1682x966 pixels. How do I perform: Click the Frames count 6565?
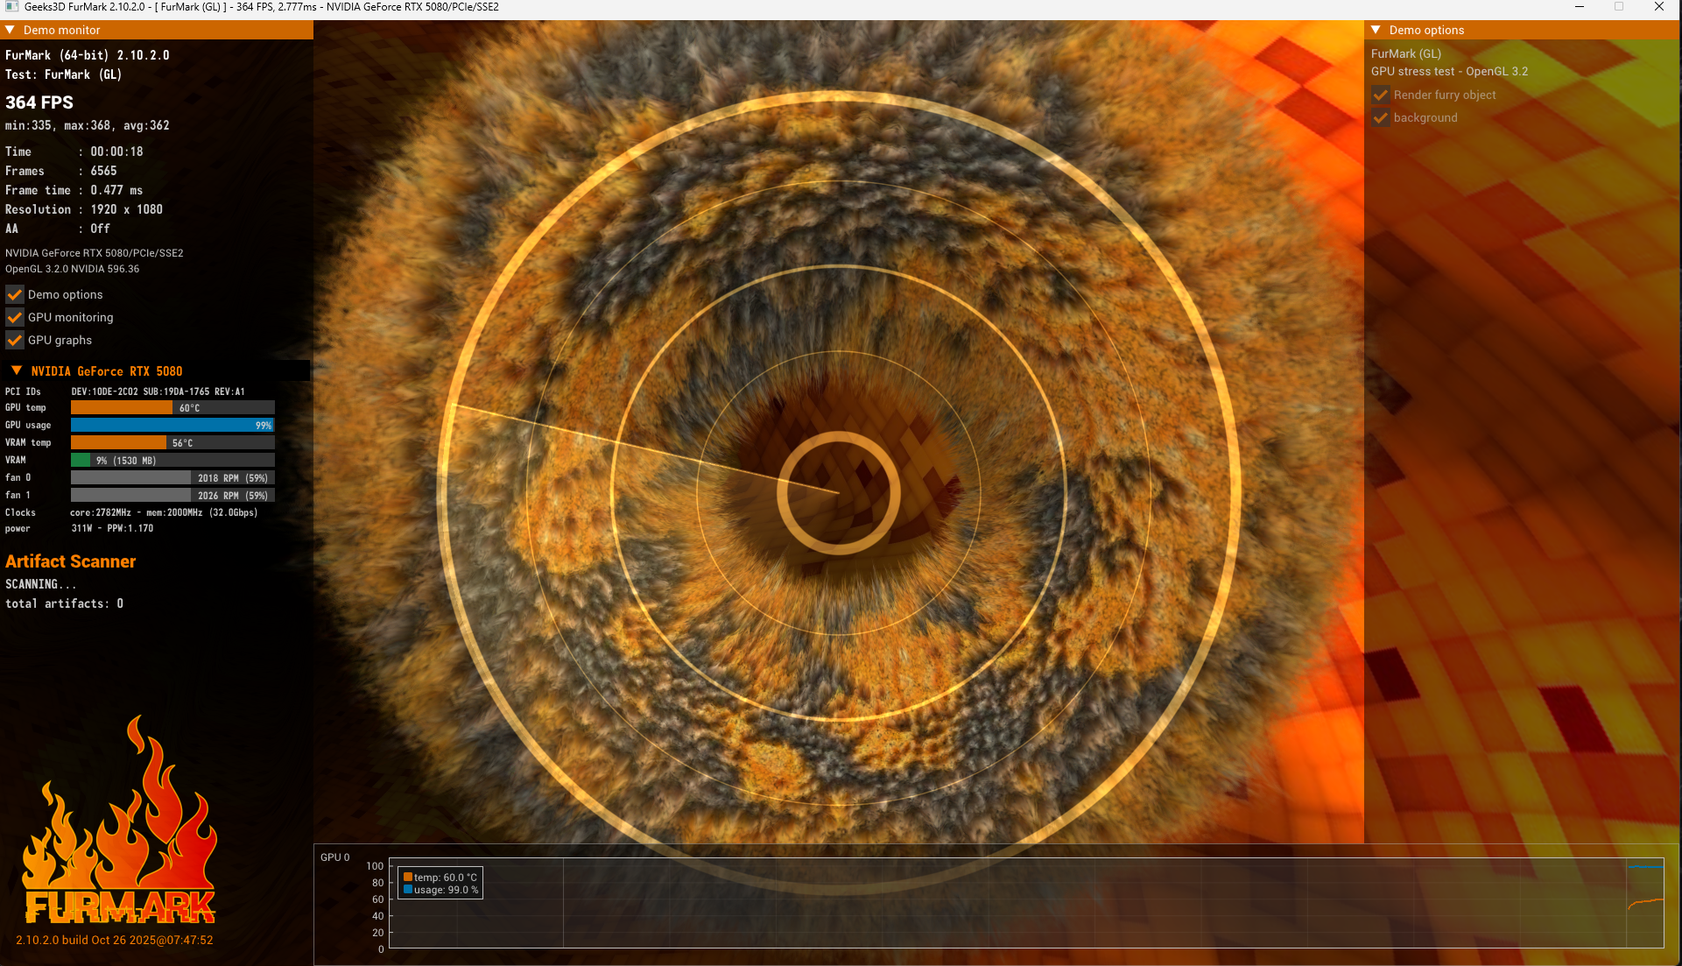pyautogui.click(x=103, y=171)
